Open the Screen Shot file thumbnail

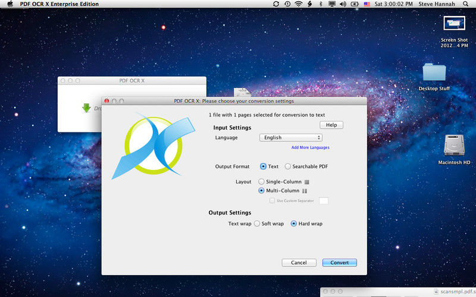click(454, 24)
